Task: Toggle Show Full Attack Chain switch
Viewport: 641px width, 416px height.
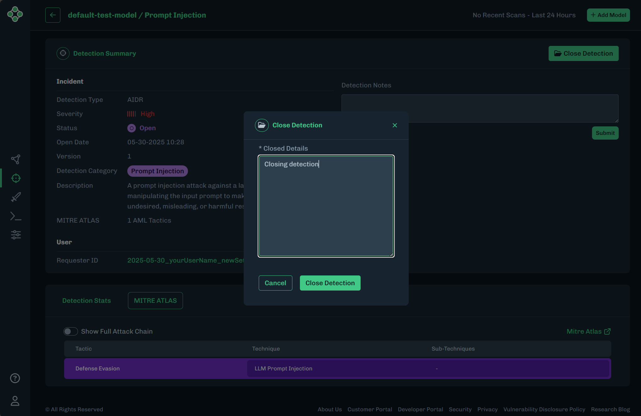Action: (71, 331)
